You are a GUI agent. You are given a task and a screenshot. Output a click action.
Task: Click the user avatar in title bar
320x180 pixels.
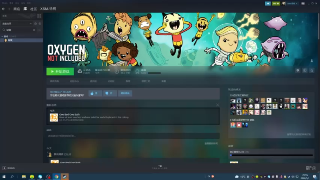(x=283, y=4)
